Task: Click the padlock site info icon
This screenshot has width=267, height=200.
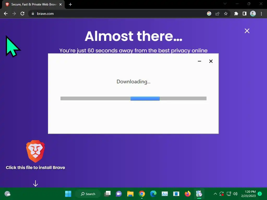Action: click(x=33, y=14)
